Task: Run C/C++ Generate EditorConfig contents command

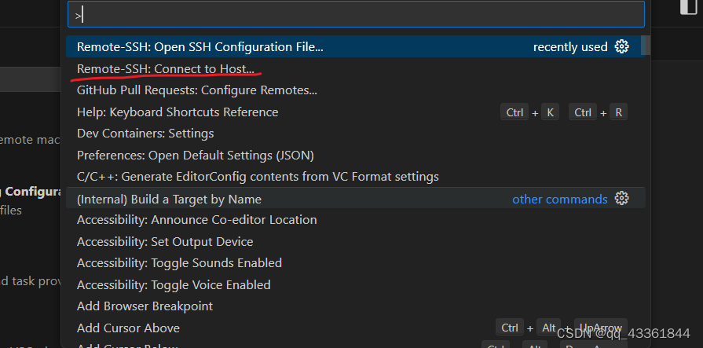Action: click(x=356, y=177)
